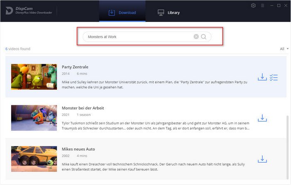The height and width of the screenshot is (185, 291).
Task: Select the Monster bei der Arbeit thumbnail
Action: 34,118
